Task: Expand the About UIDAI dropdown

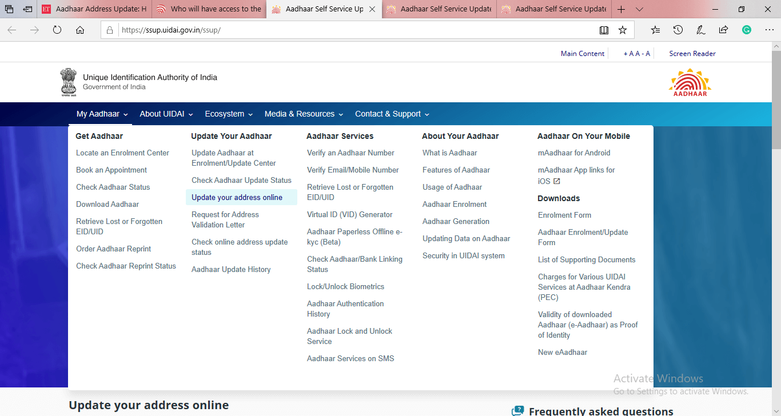Action: tap(166, 114)
